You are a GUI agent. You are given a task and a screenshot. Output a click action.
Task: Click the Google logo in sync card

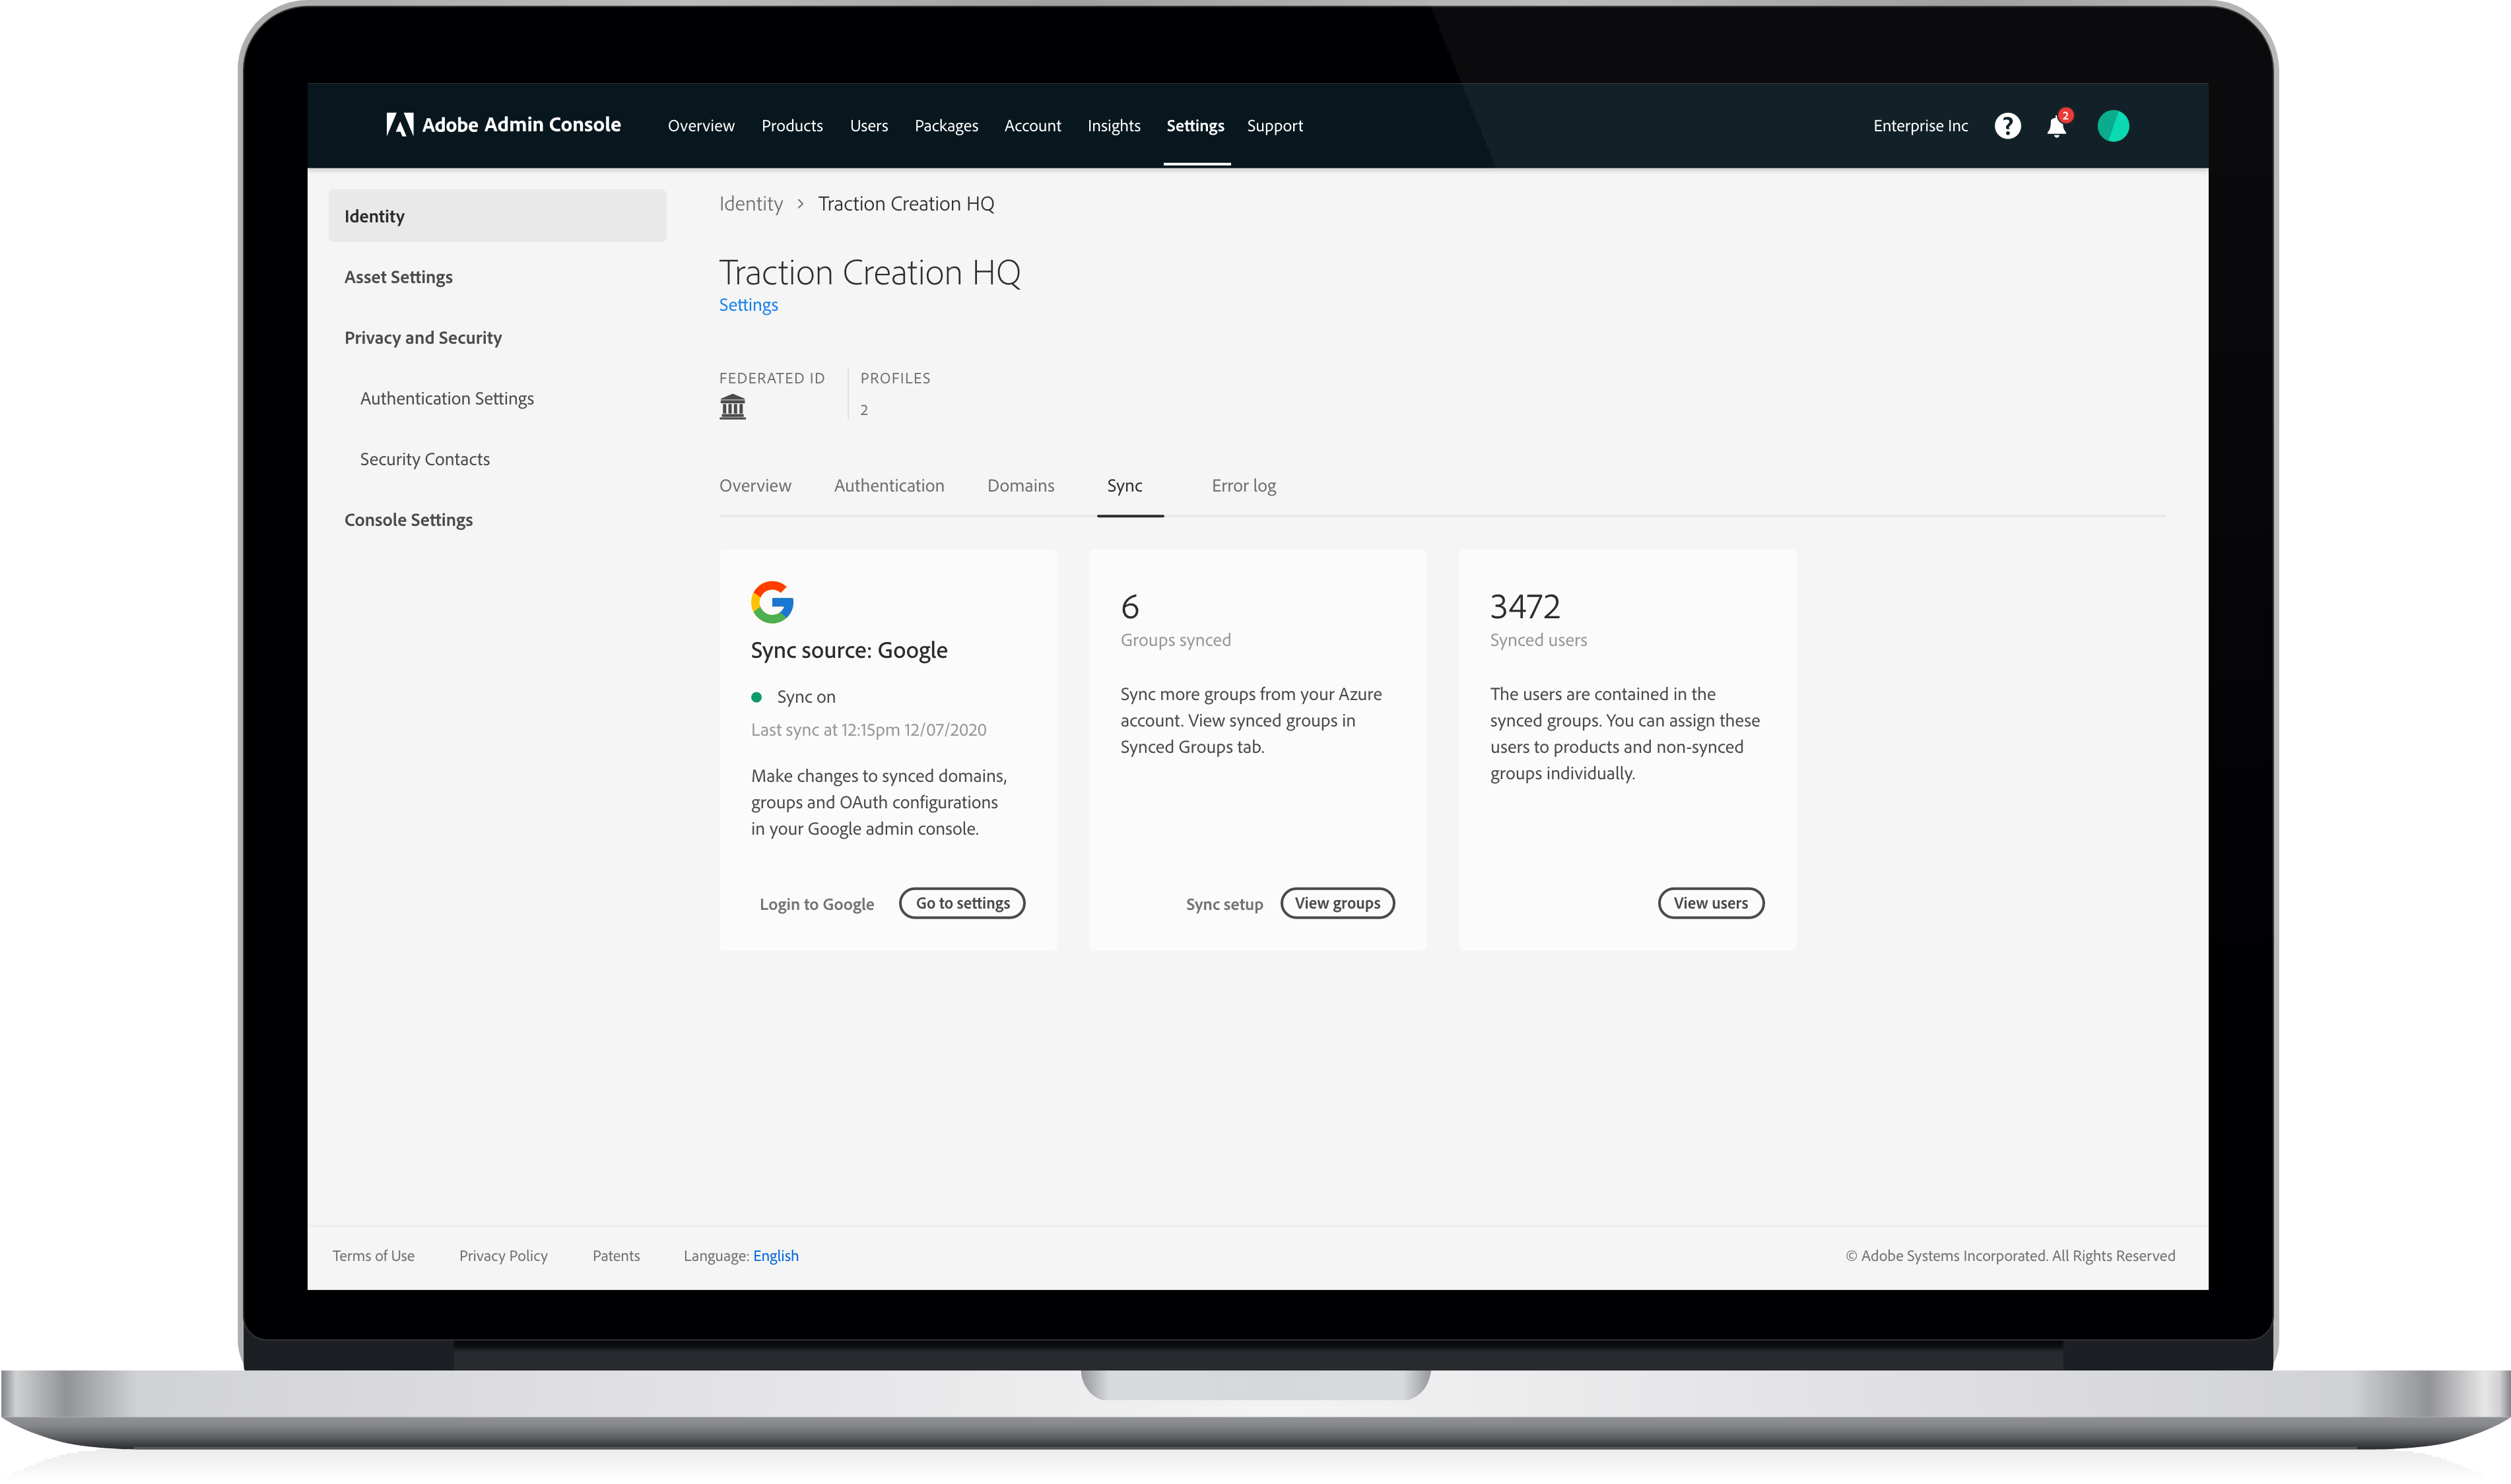coord(772,602)
